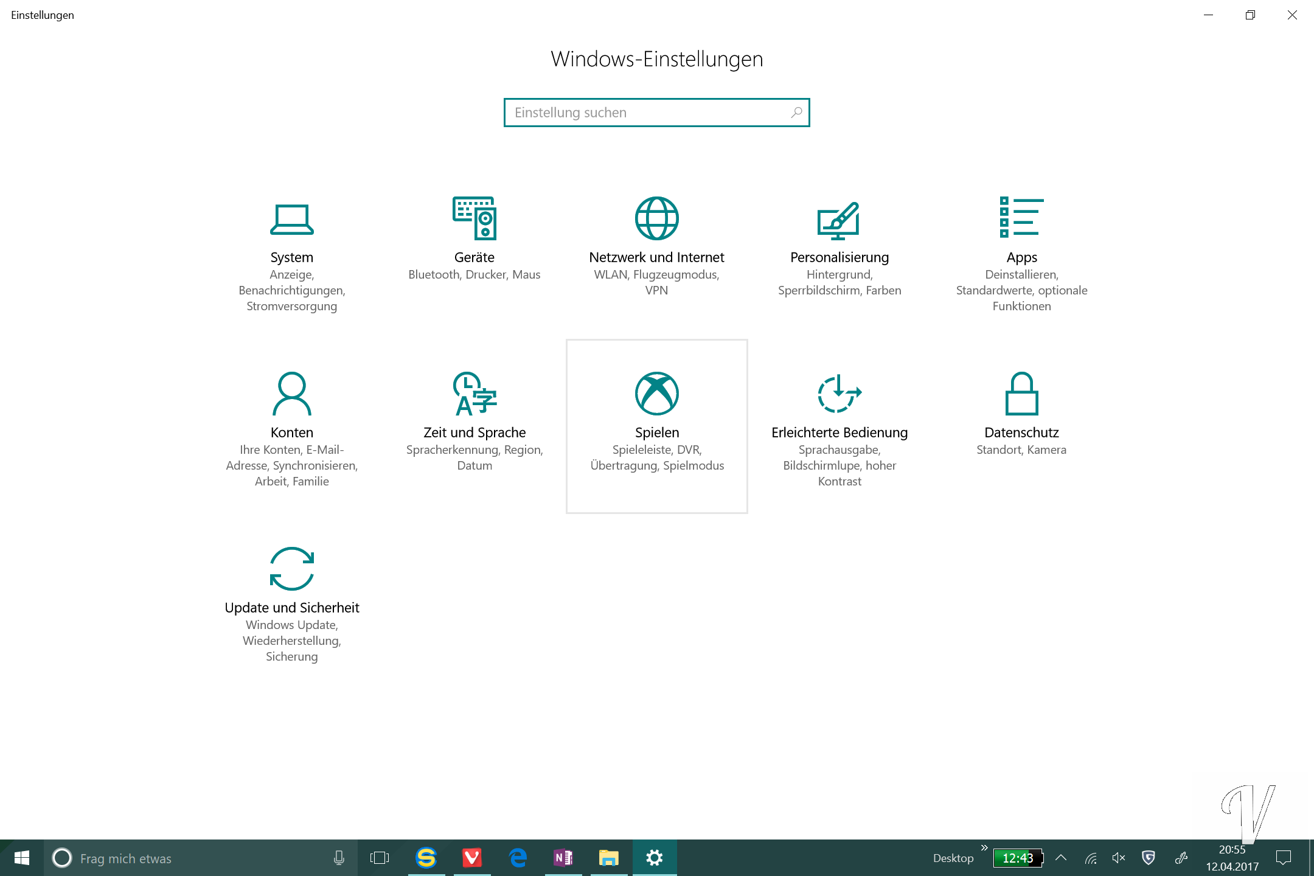Click the Erleichterte Bedienung icon
This screenshot has height=876, width=1314.
pyautogui.click(x=839, y=394)
